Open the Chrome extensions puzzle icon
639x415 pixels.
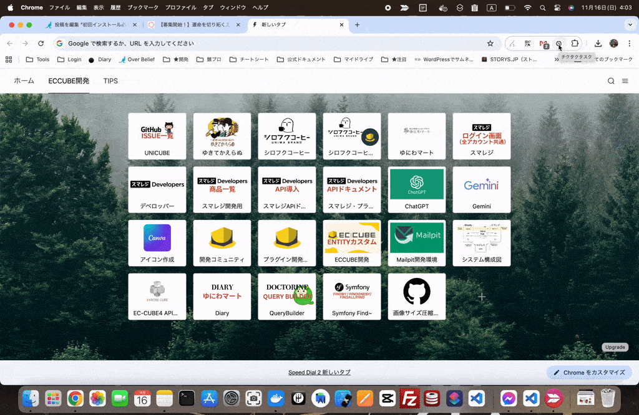click(575, 44)
